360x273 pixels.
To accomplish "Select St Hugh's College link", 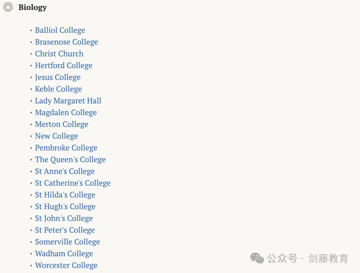I will pyautogui.click(x=65, y=207).
